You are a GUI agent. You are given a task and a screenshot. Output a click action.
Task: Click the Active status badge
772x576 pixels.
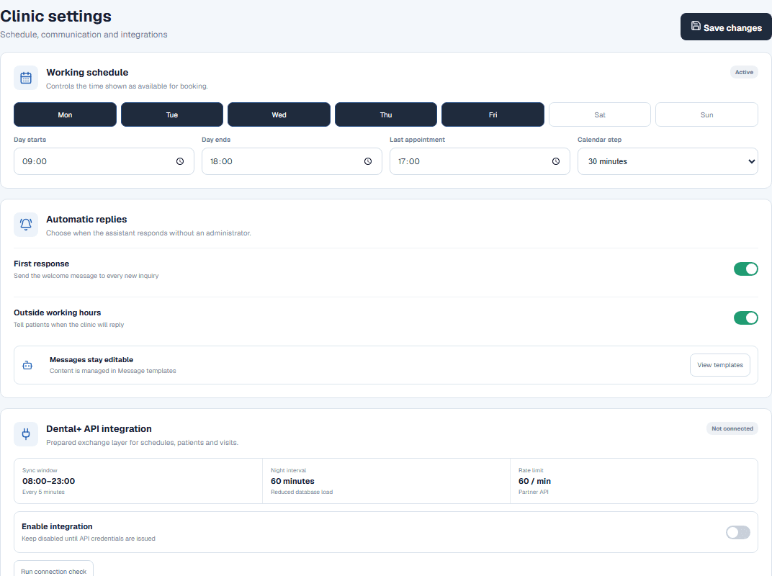click(x=744, y=73)
